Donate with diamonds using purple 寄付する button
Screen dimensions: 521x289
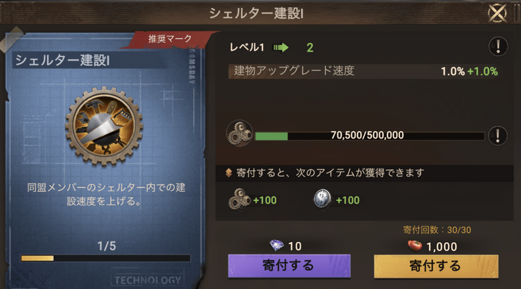click(289, 266)
